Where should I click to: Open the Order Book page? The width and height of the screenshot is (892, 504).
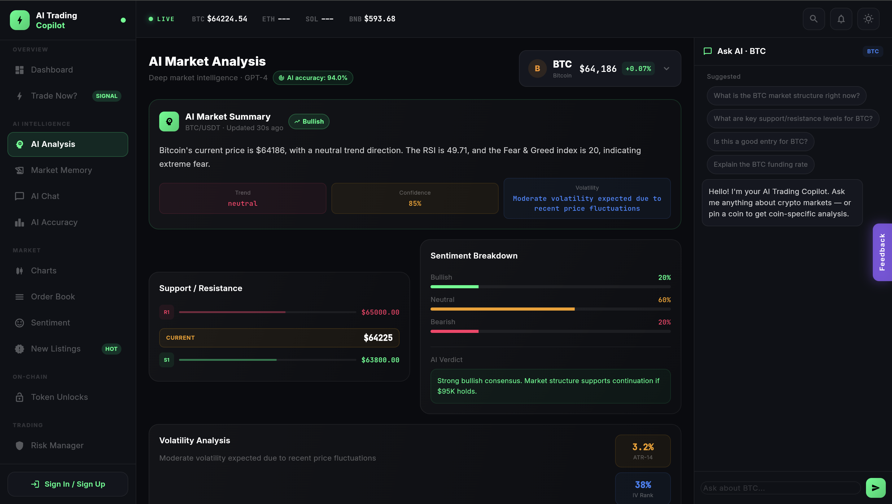coord(68,297)
